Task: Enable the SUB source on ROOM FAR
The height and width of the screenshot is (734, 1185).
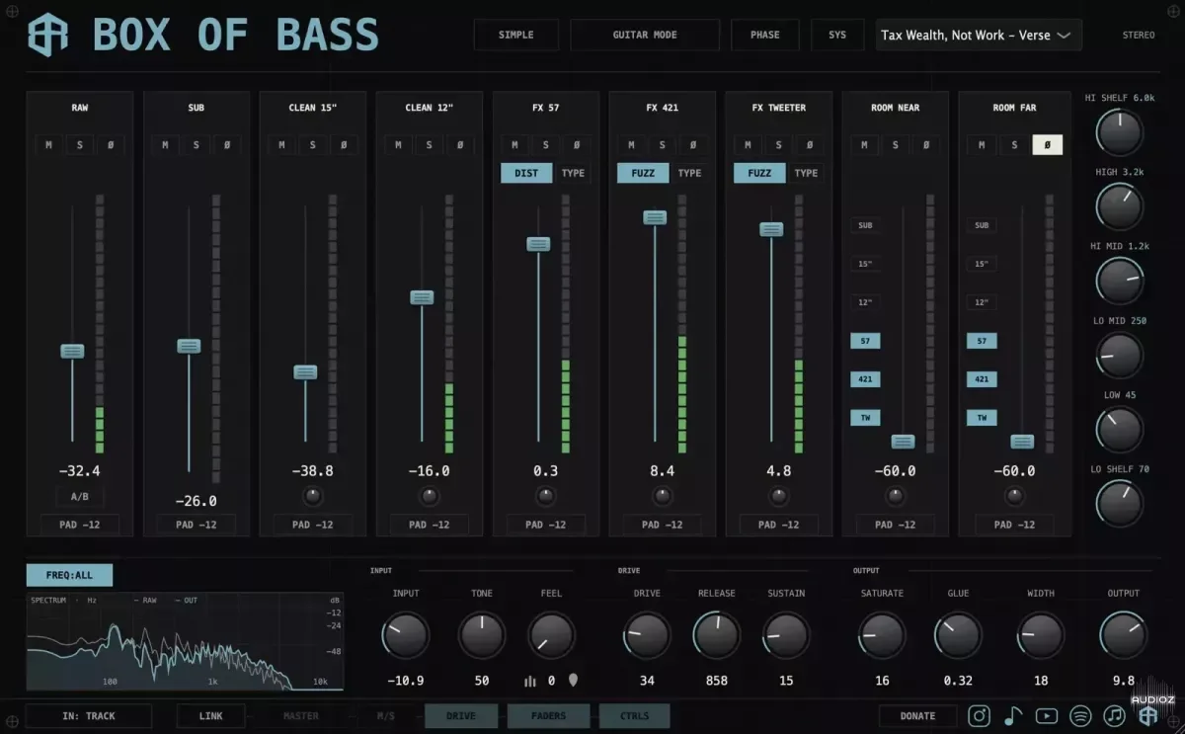Action: (x=982, y=225)
